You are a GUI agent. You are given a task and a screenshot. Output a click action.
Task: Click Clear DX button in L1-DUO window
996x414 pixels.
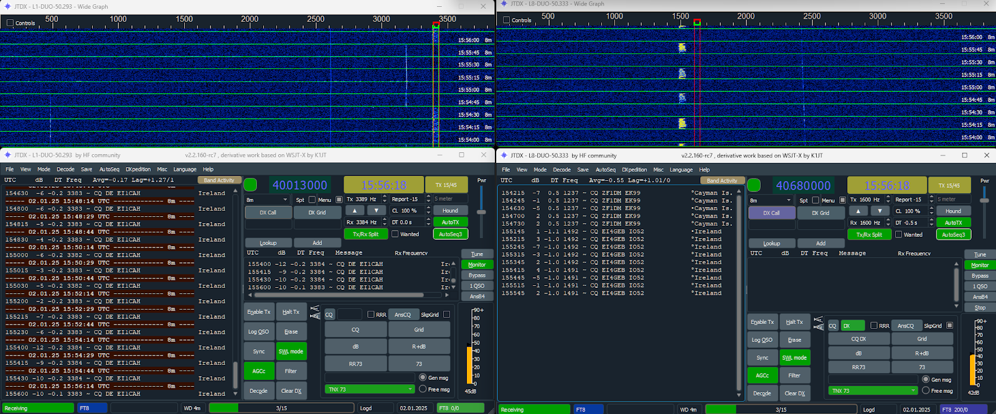pos(291,390)
